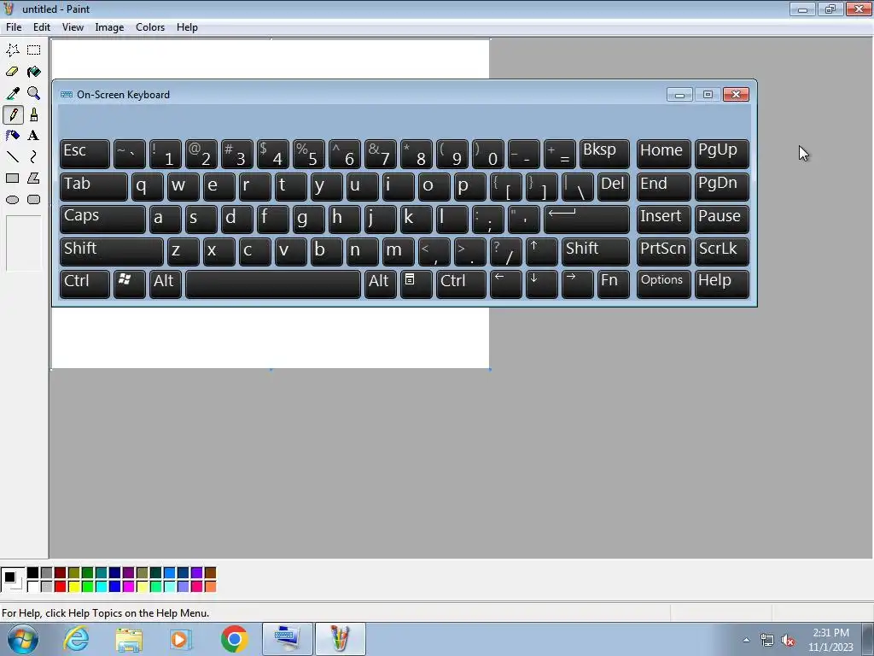This screenshot has width=874, height=656.
Task: Launch Internet Explorer from taskbar
Action: point(76,639)
